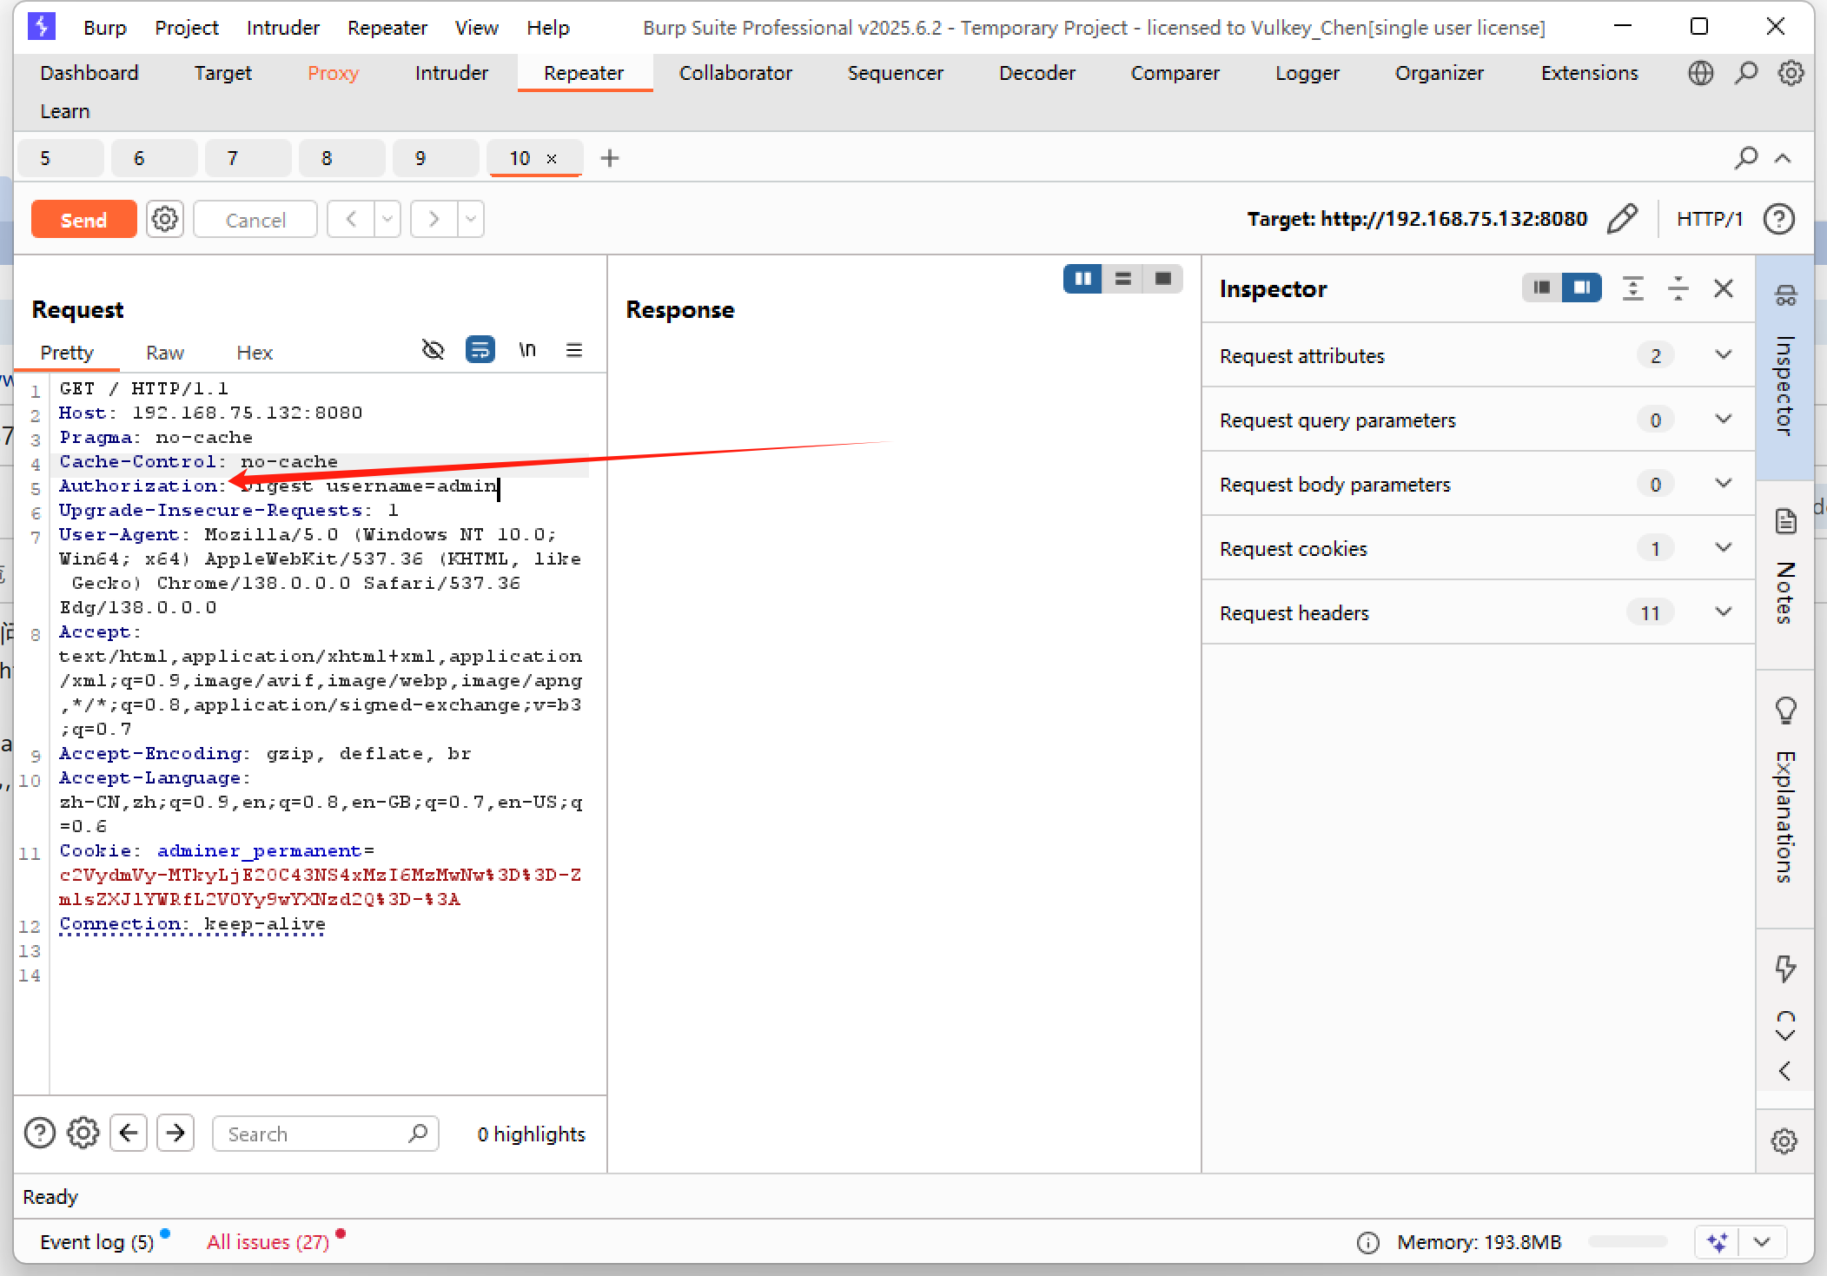
Task: Click the Notes sidebar icon
Action: click(1784, 523)
